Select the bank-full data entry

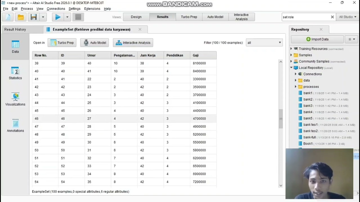pos(325,137)
